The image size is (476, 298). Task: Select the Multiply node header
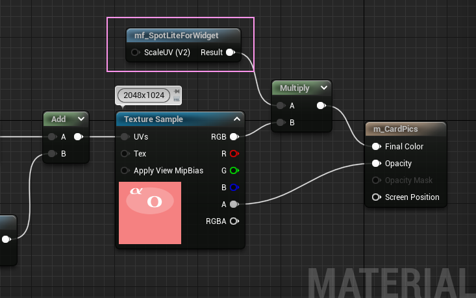tap(301, 88)
